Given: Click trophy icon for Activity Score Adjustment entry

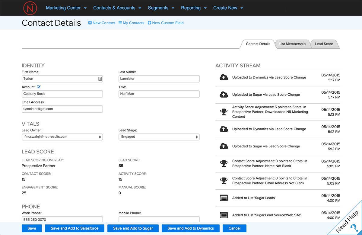Looking at the screenshot, I should (x=224, y=112).
